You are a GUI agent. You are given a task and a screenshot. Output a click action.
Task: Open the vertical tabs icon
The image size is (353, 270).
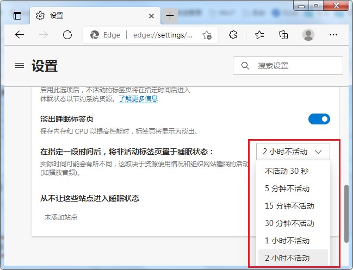tap(17, 16)
